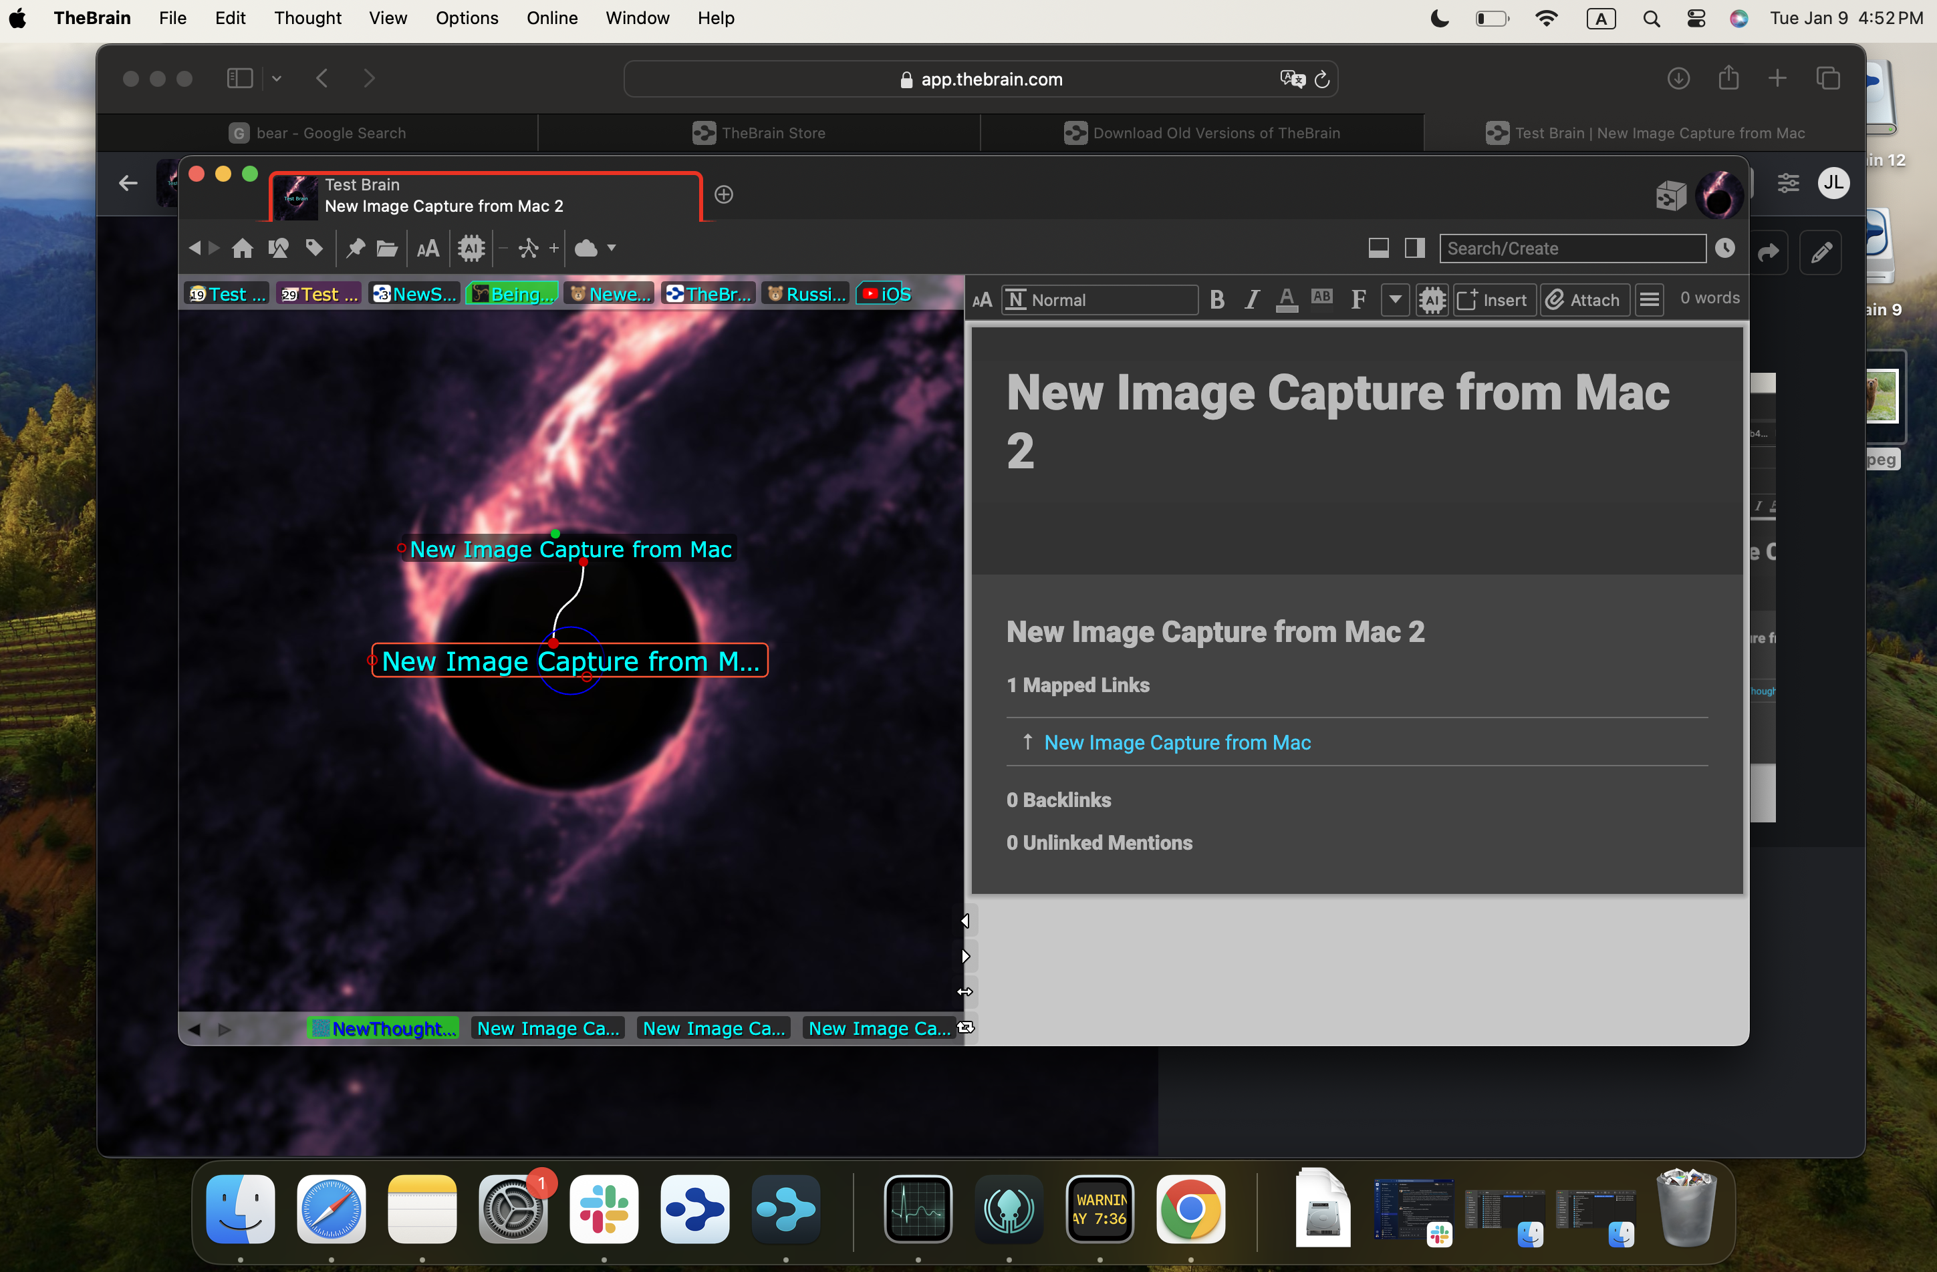Open the Normal paragraph style dropdown
The height and width of the screenshot is (1272, 1937).
pyautogui.click(x=1099, y=300)
